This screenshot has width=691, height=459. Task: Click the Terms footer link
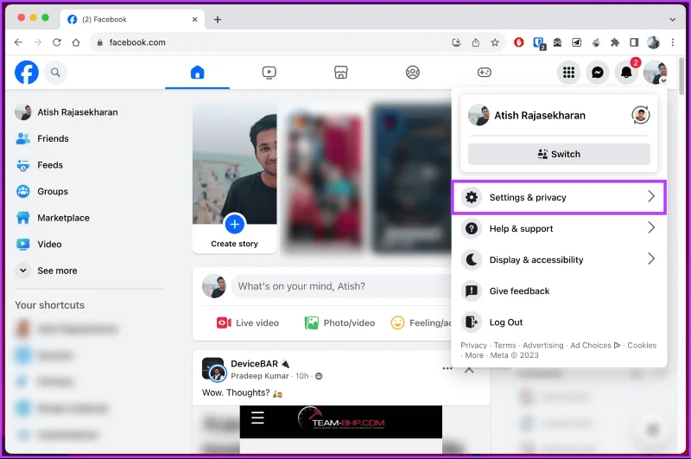pos(504,345)
